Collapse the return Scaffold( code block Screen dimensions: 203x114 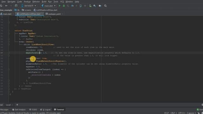(9, 31)
